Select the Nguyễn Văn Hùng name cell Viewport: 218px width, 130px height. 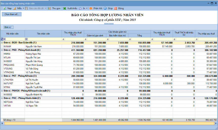tap(43, 61)
